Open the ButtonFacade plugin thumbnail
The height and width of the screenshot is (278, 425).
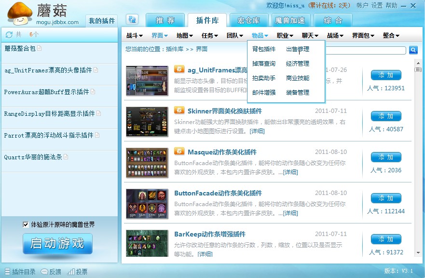click(x=147, y=204)
